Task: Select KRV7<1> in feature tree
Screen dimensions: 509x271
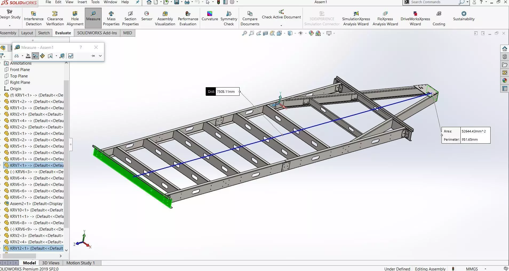Action: [x=34, y=165]
